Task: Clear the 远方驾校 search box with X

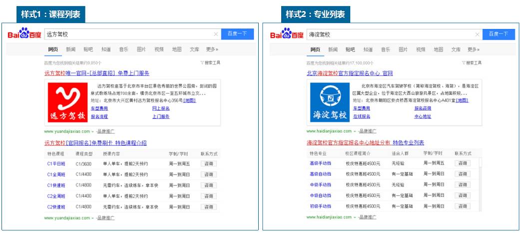Action: 216,34
